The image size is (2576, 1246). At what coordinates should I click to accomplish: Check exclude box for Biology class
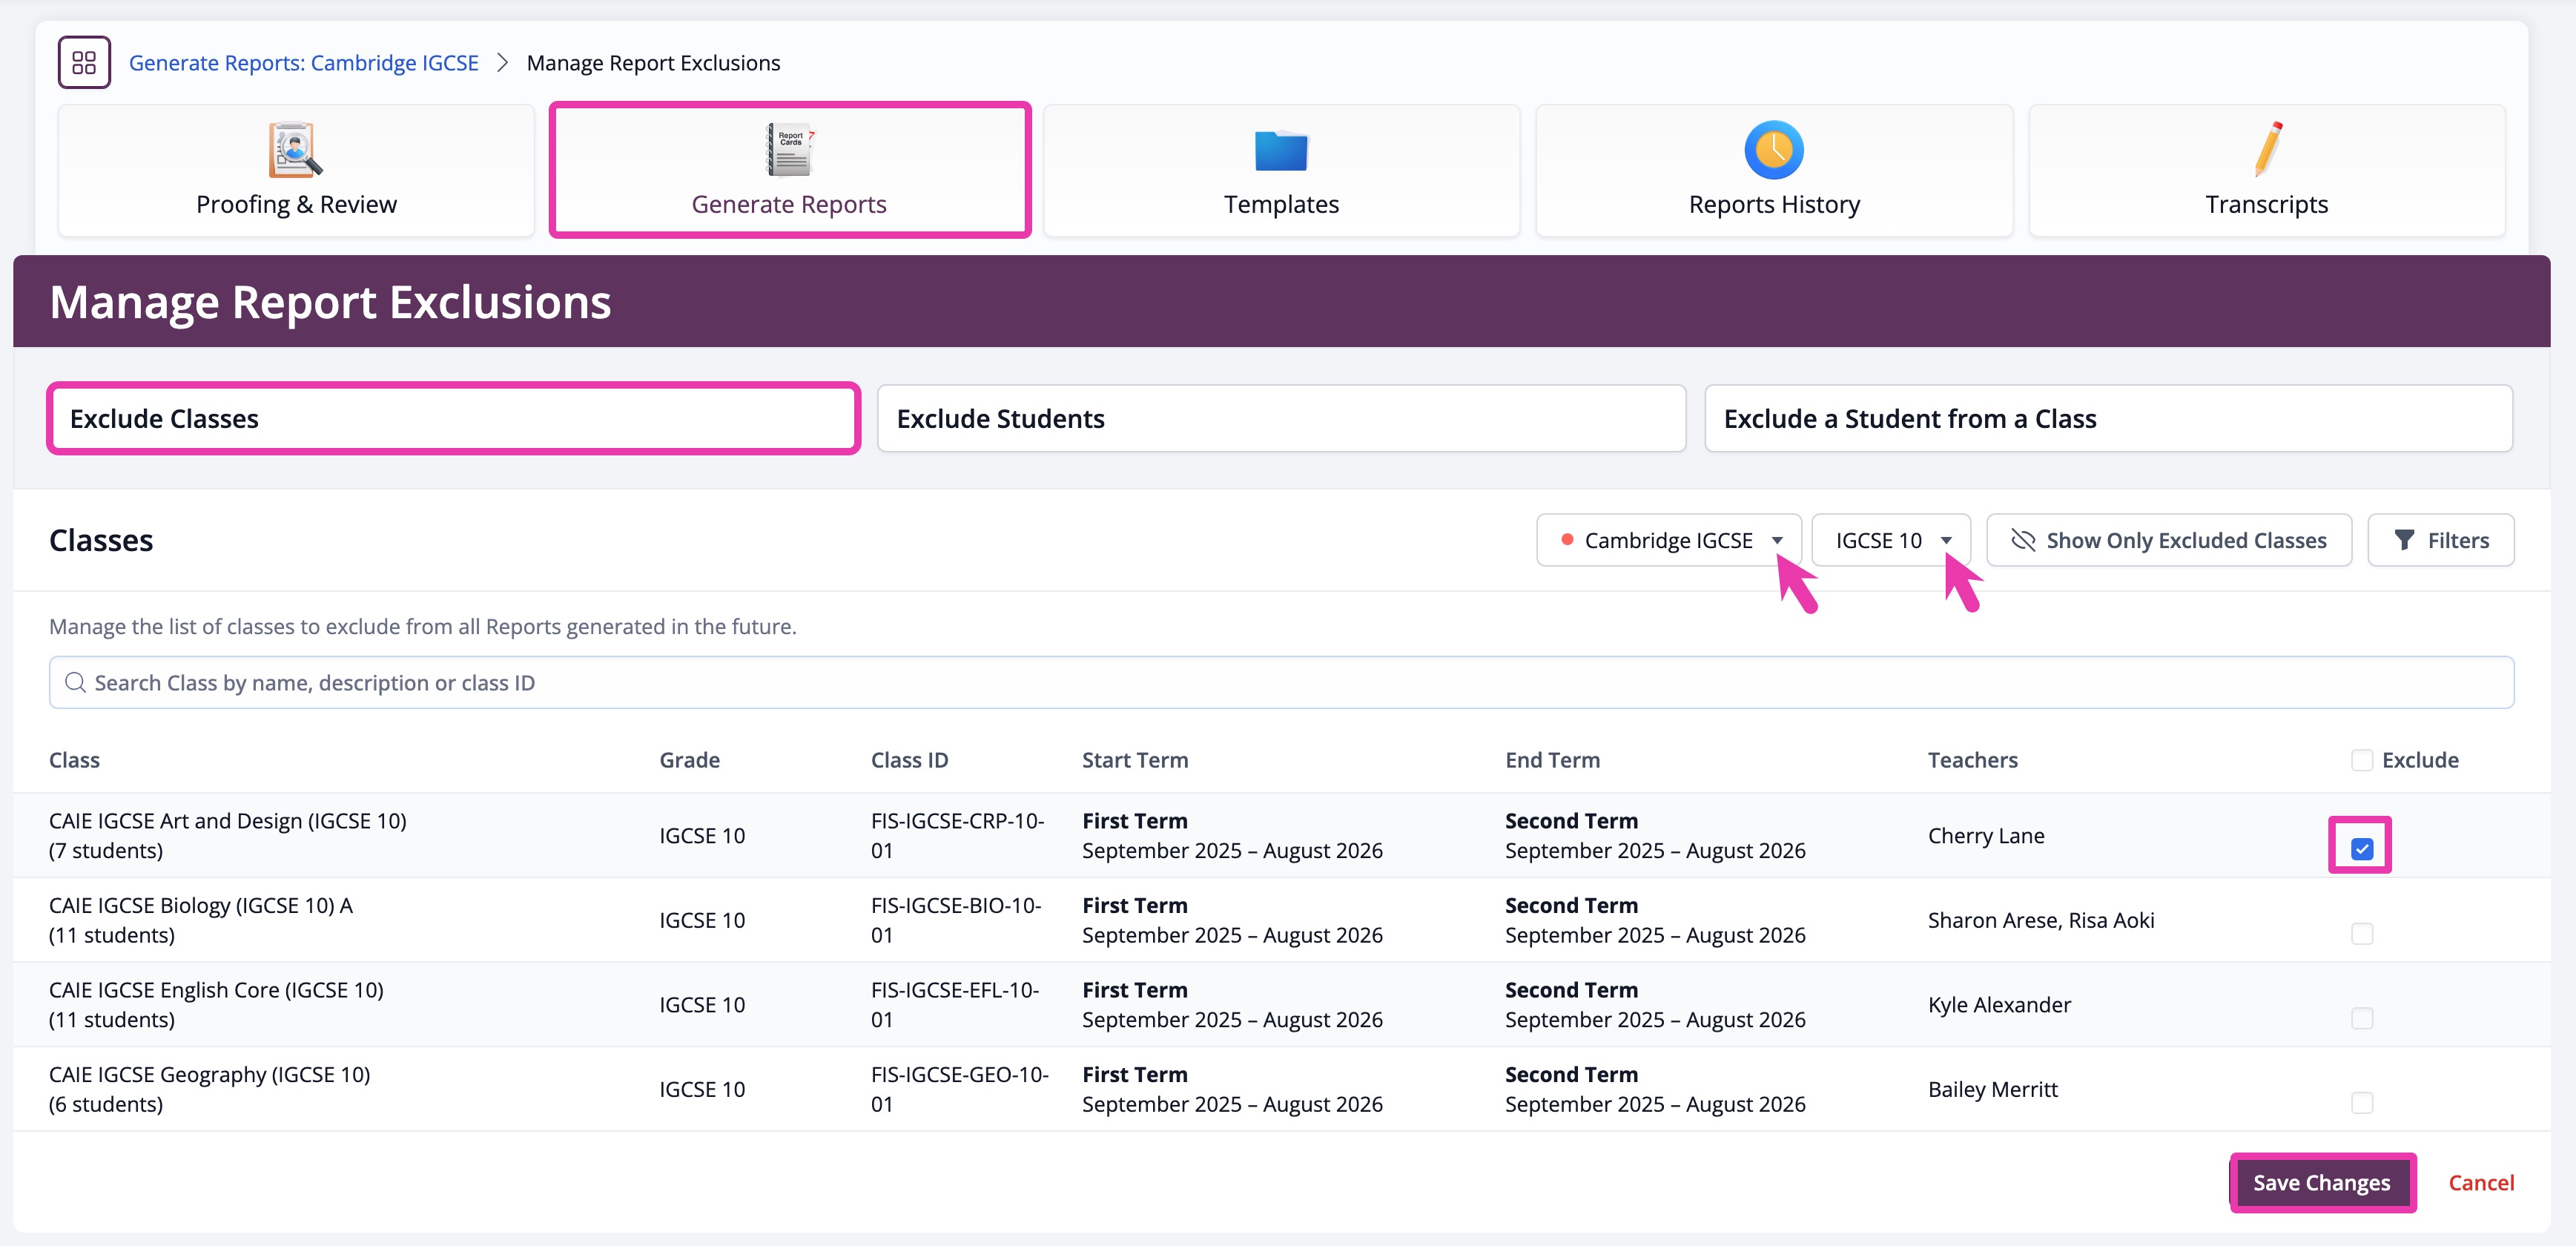pos(2361,934)
